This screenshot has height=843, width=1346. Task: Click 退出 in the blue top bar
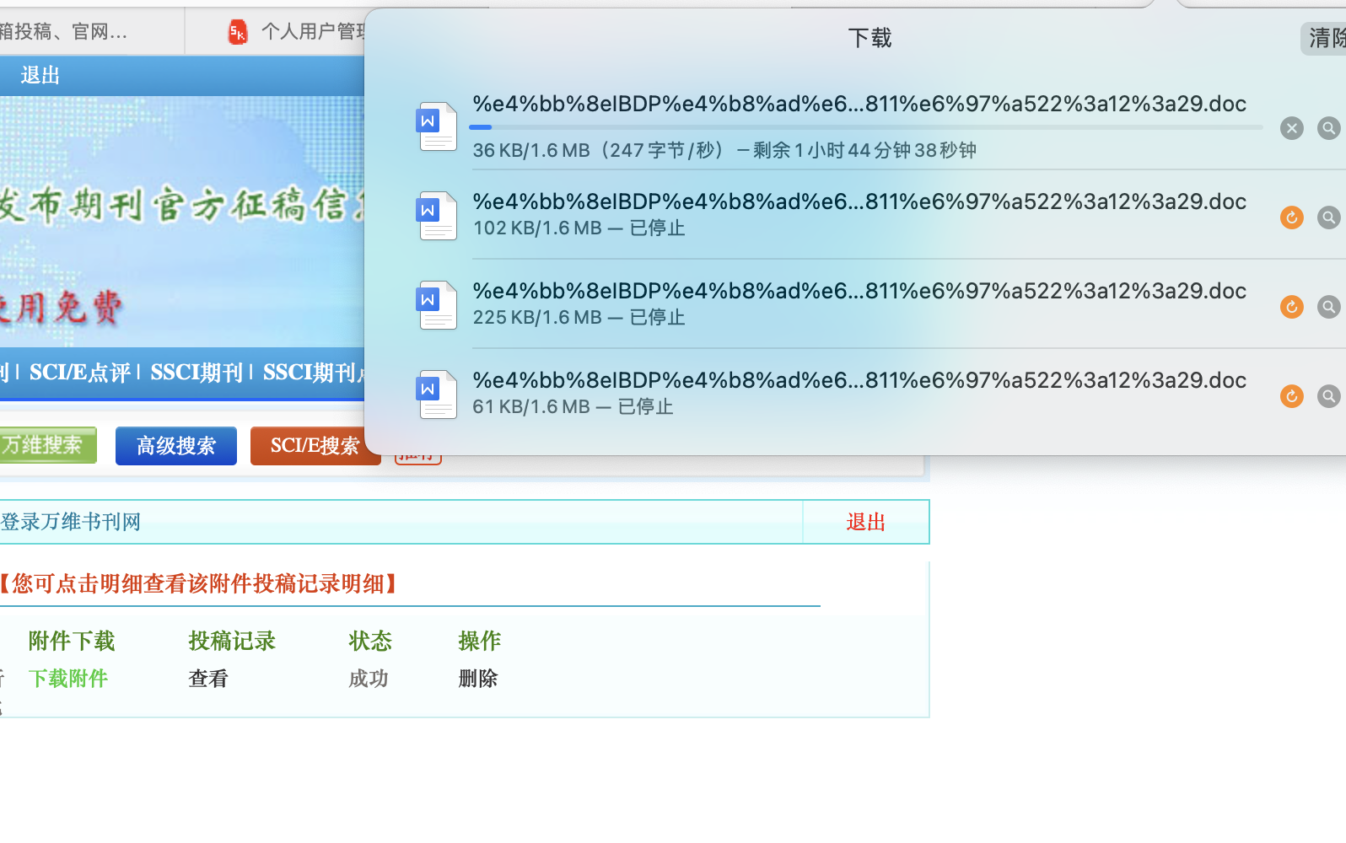click(x=40, y=76)
